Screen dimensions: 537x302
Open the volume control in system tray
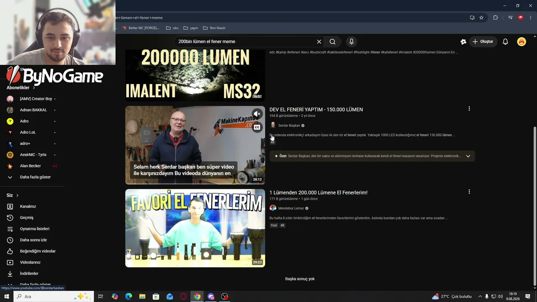pyautogui.click(x=500, y=297)
